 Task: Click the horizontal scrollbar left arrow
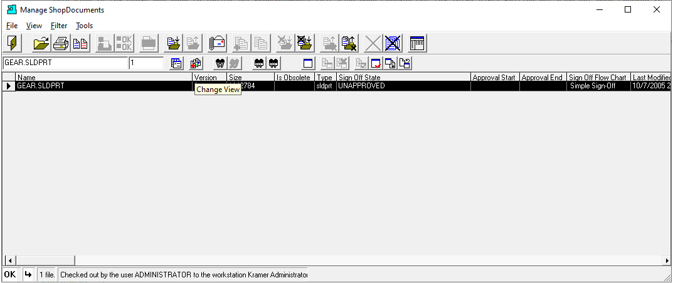click(x=9, y=260)
